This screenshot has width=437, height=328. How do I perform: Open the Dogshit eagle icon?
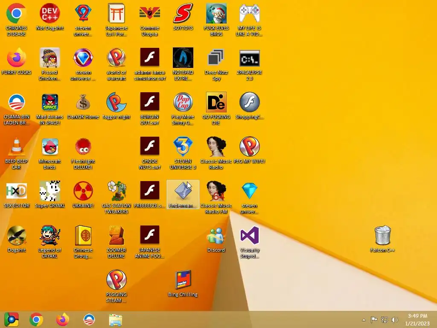(16, 235)
